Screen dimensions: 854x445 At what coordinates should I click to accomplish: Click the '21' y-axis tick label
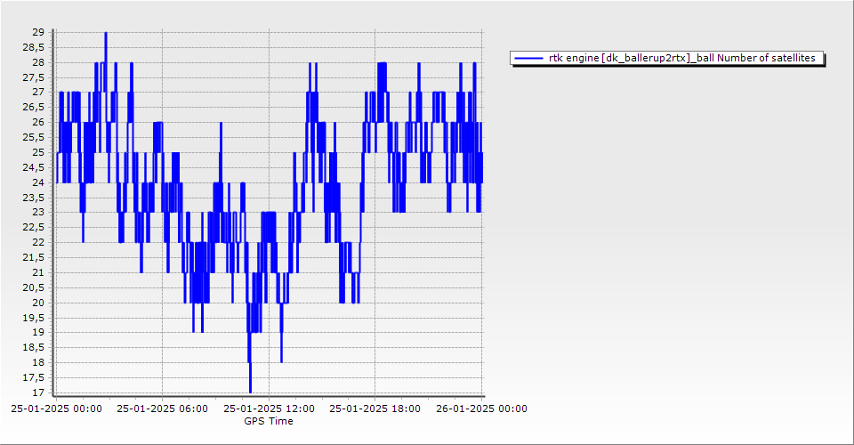click(x=38, y=272)
